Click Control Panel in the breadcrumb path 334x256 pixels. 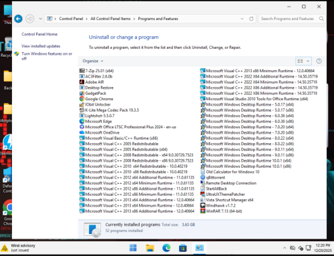click(71, 19)
